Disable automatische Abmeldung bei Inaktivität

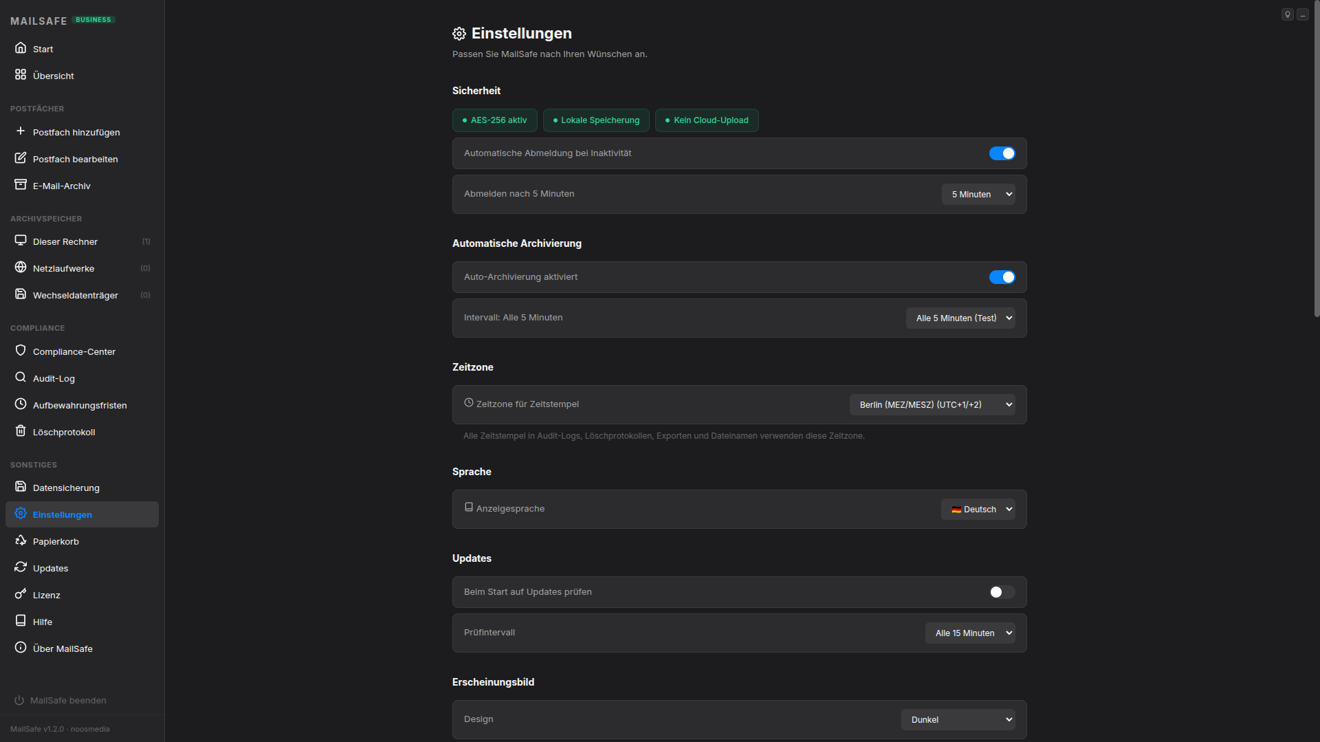pyautogui.click(x=1002, y=153)
